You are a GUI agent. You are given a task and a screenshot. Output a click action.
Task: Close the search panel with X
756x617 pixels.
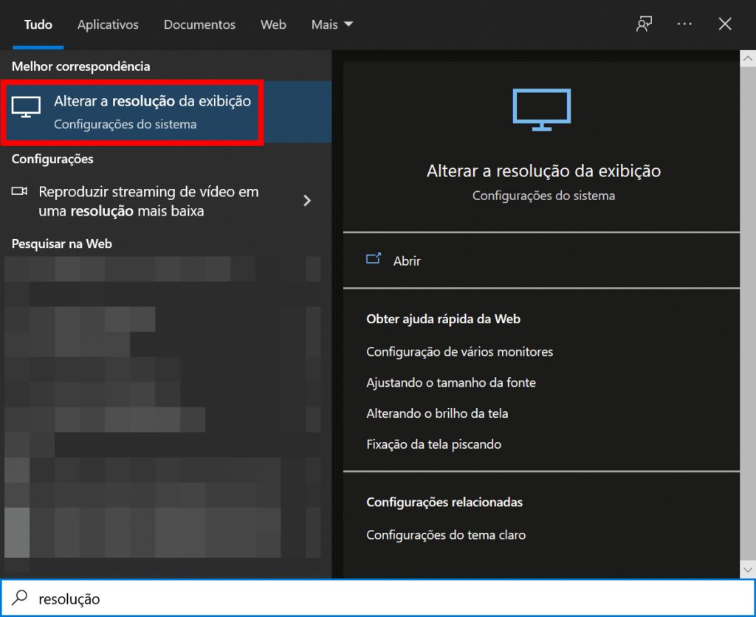725,24
